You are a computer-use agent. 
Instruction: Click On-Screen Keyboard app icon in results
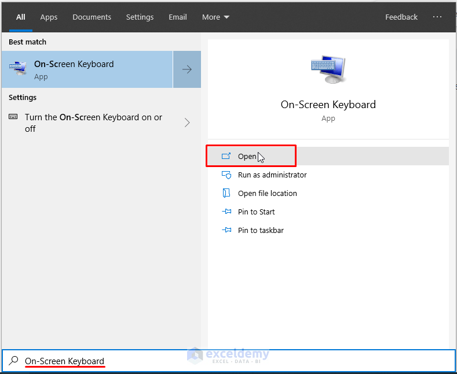pos(18,69)
